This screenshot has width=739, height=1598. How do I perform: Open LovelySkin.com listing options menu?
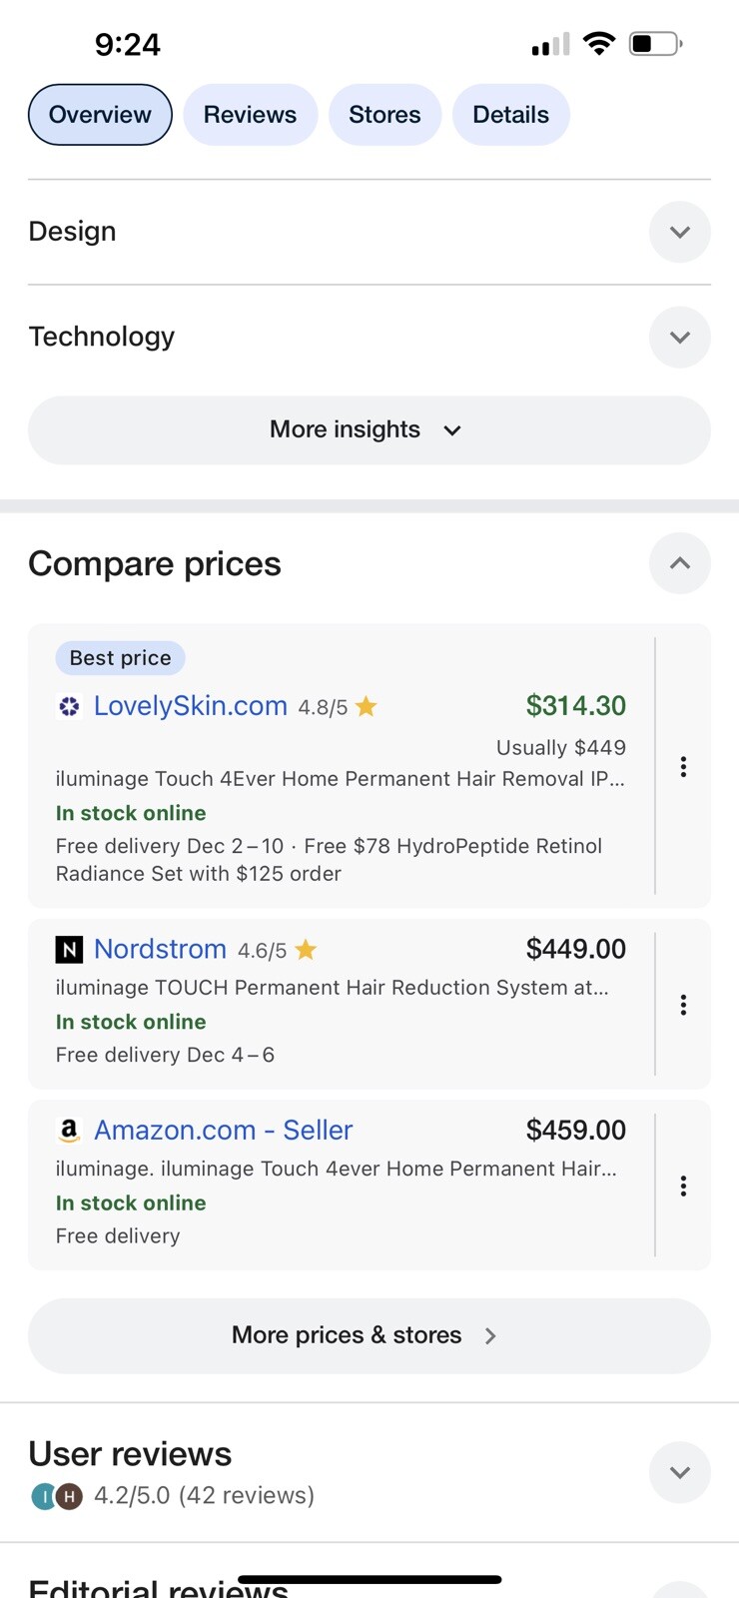[683, 766]
